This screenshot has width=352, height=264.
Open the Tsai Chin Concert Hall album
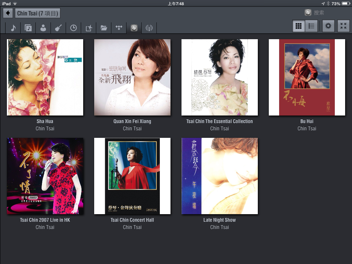coord(132,176)
